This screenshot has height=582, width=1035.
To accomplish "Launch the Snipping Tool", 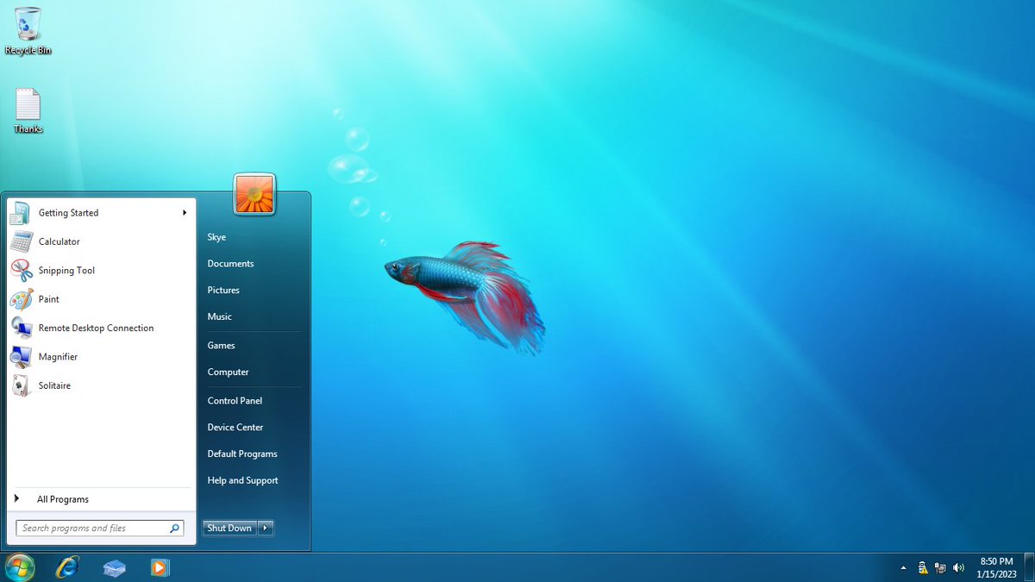I will pyautogui.click(x=66, y=270).
